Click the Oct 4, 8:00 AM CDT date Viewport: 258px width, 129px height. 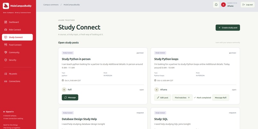pos(165,81)
